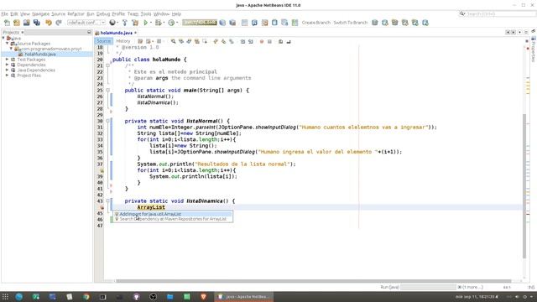Screen dimensions: 537x302
Task: Collapse the fold marker beside the listaDinamica method line
Action: tap(107, 201)
